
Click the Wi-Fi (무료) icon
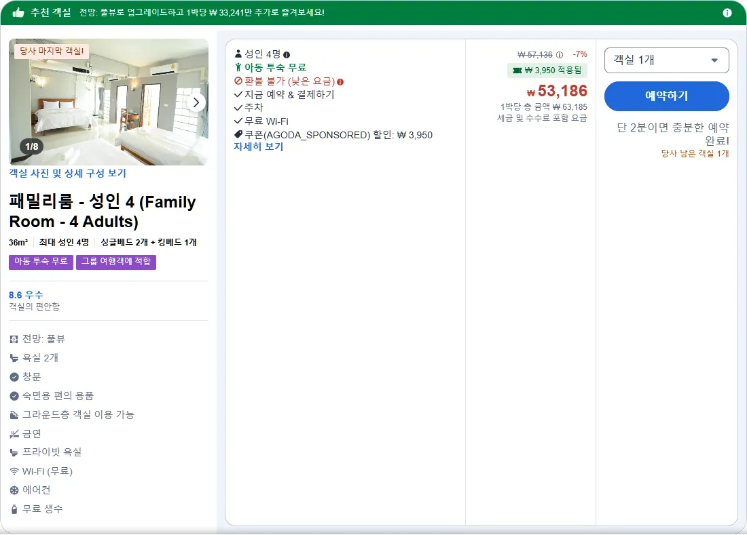14,471
